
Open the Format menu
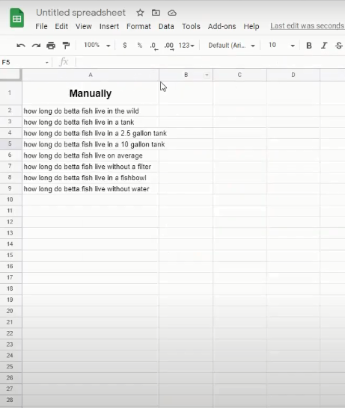coord(138,26)
